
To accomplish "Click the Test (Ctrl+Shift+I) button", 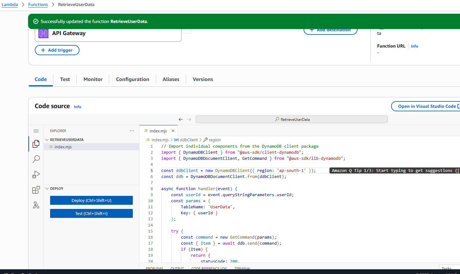I will point(91,213).
